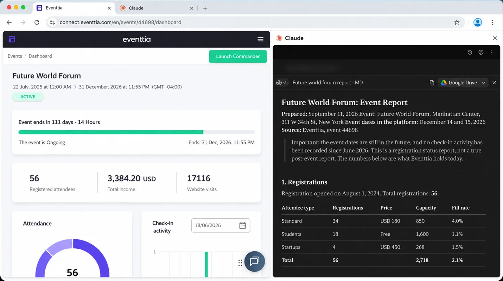Click the Launch Commander button

(x=238, y=56)
